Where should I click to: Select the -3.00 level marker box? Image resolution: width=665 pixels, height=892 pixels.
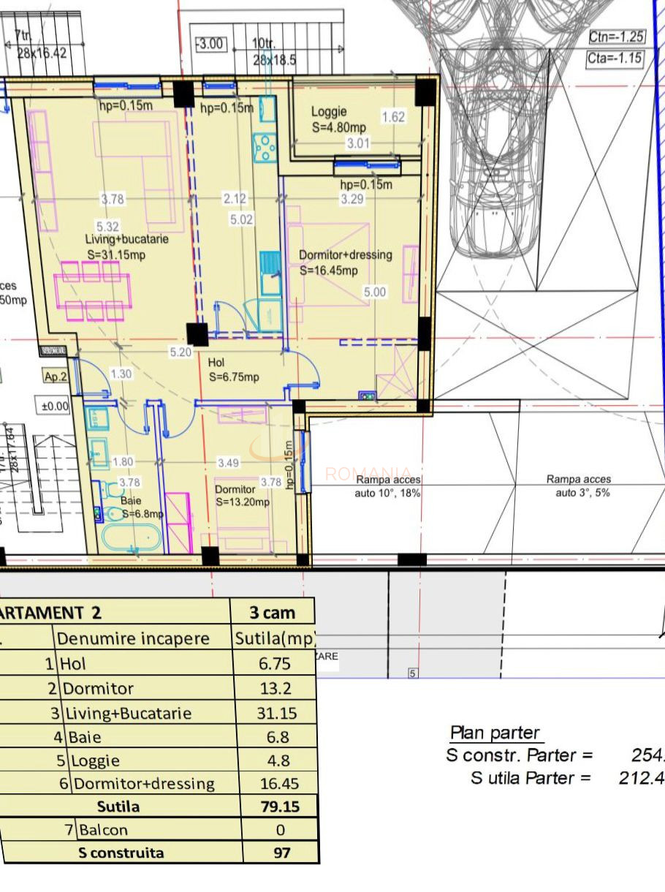point(210,44)
